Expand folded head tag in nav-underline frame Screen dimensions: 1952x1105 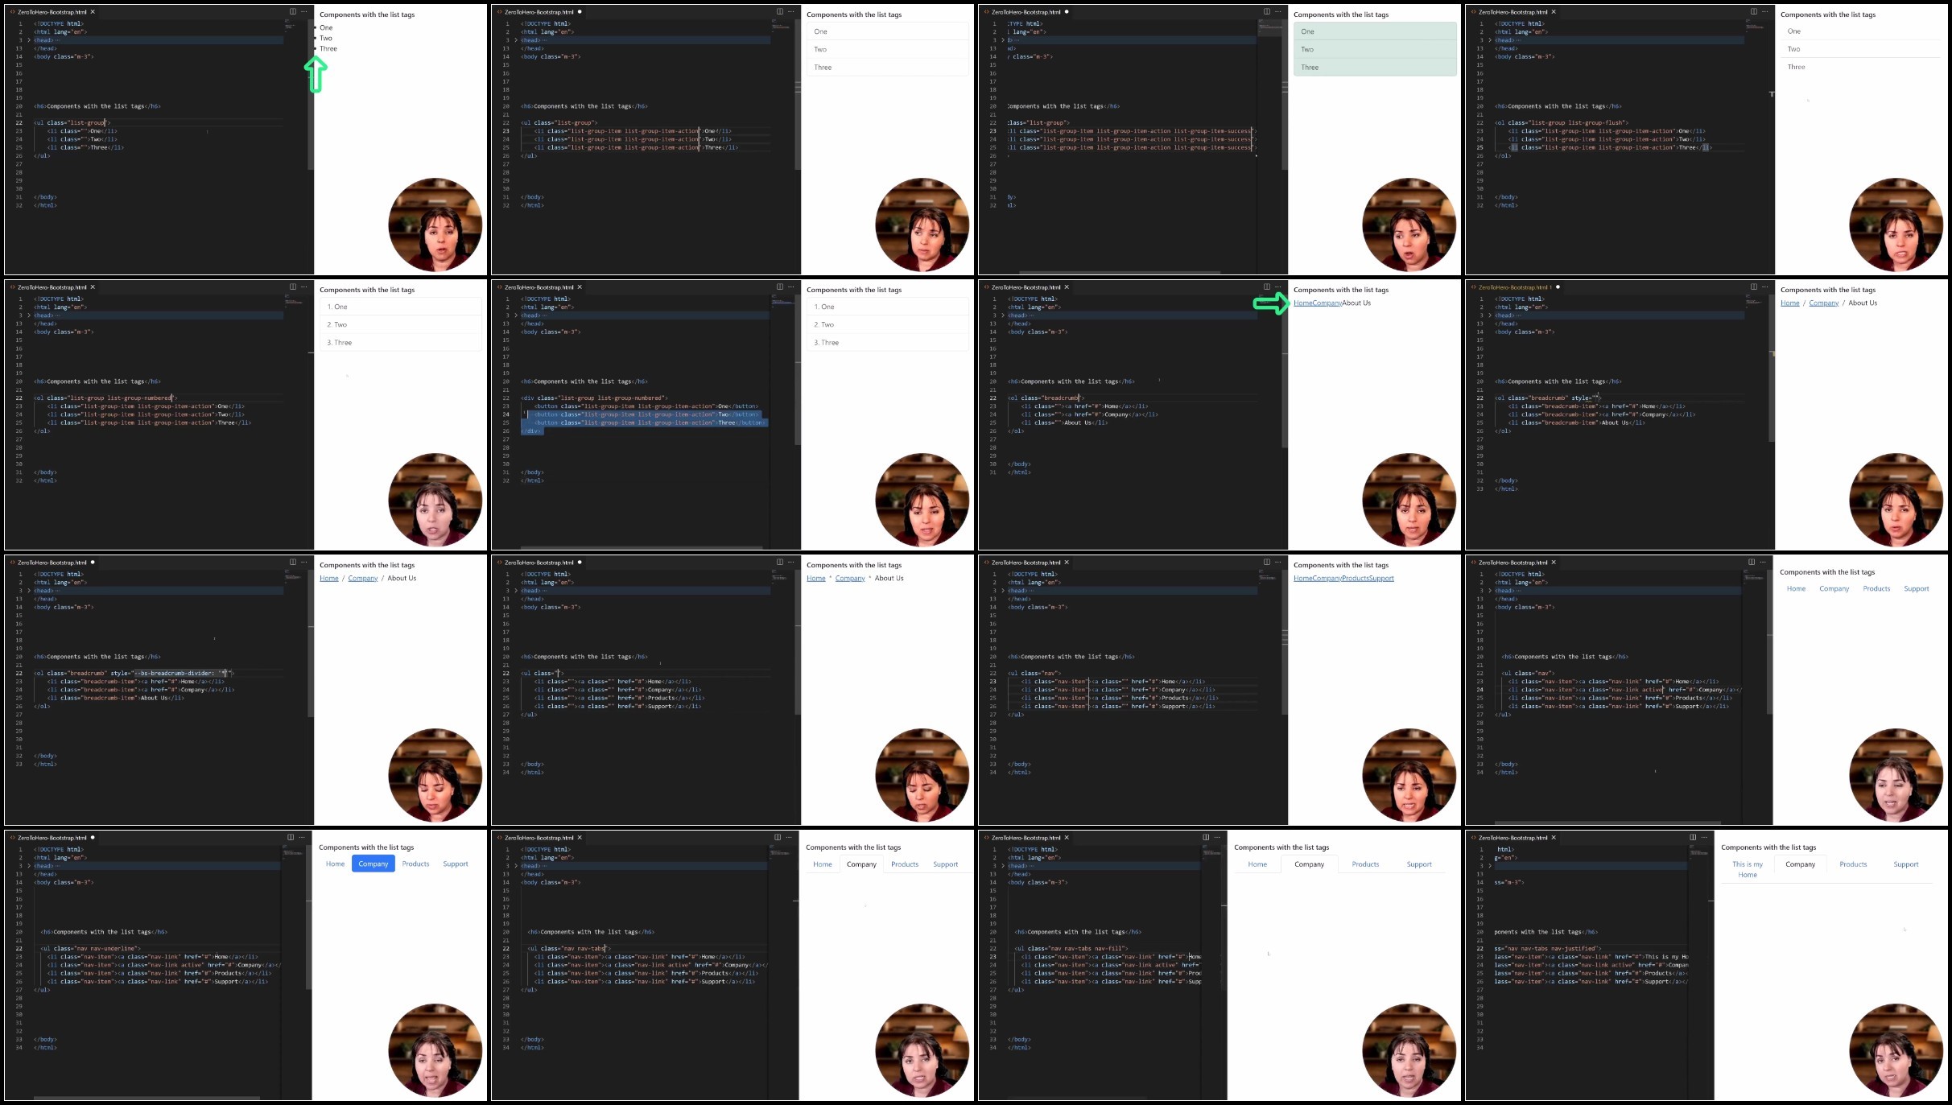[x=29, y=866]
